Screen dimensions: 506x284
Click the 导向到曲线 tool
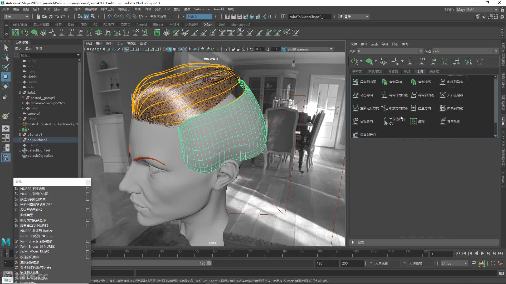[x=422, y=95]
